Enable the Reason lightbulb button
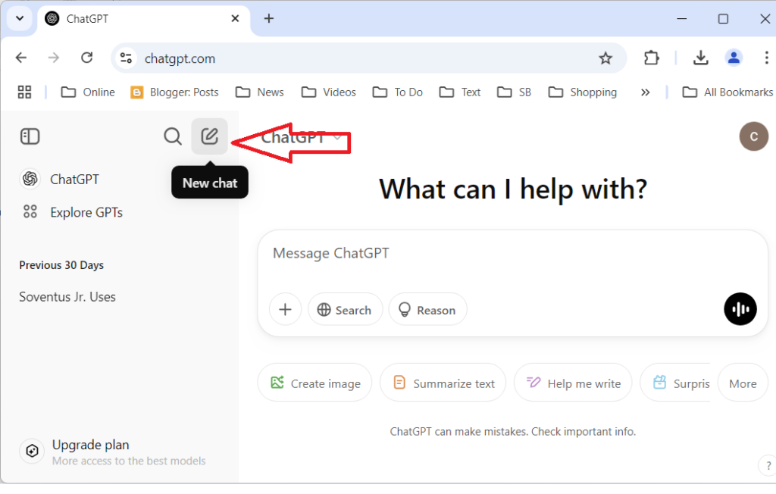This screenshot has height=494, width=776. point(427,309)
